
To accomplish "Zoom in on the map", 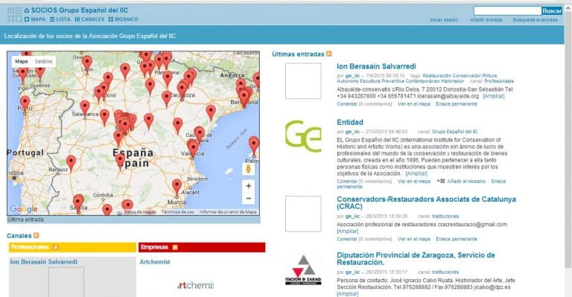I will (x=249, y=186).
